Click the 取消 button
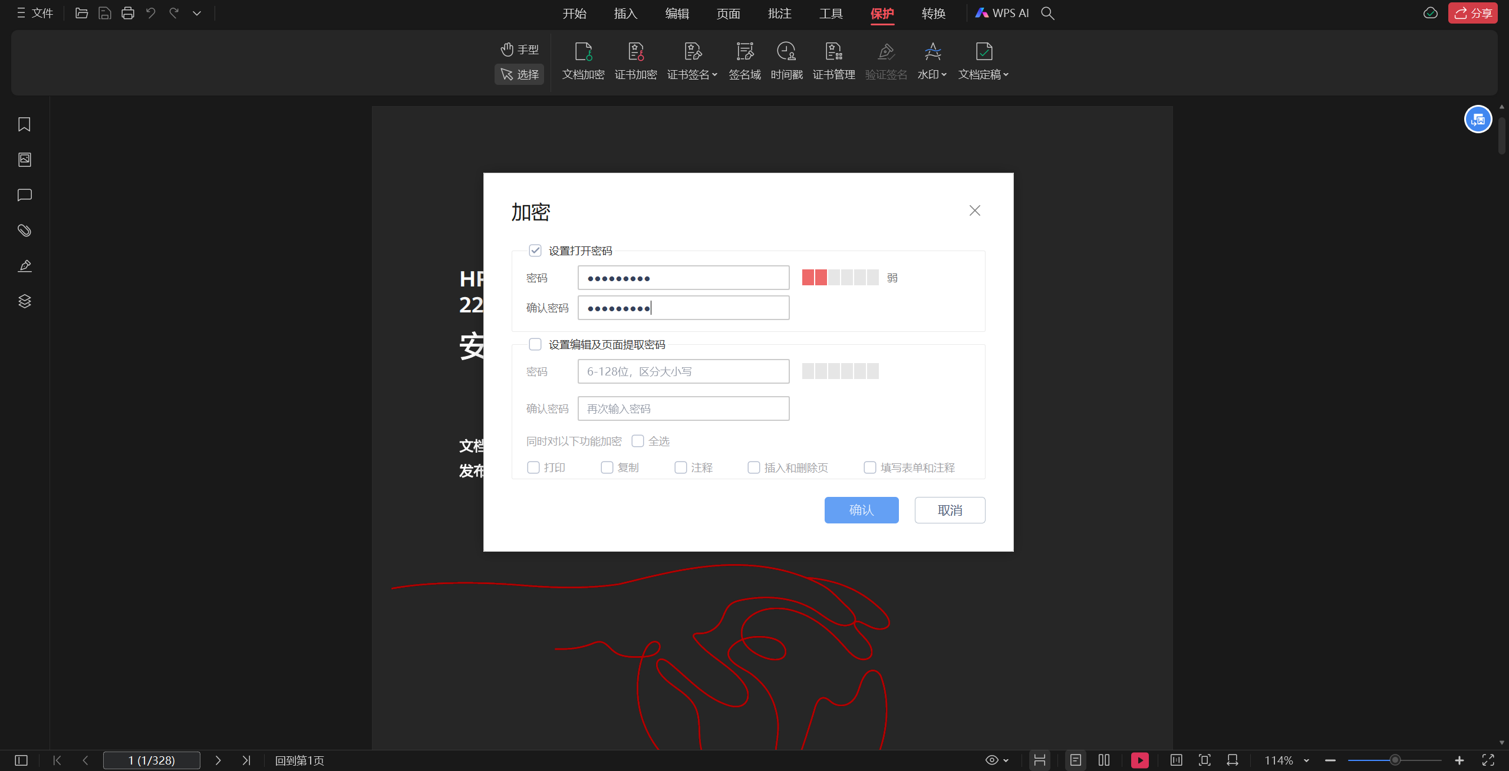The height and width of the screenshot is (771, 1509). tap(950, 510)
